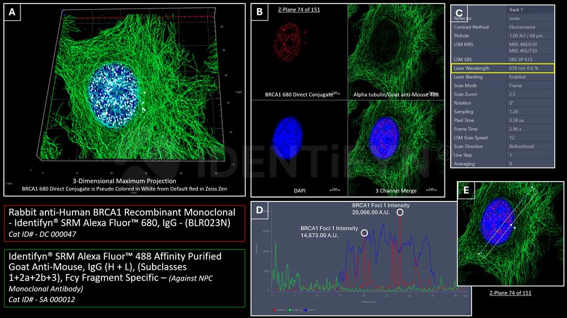Select the Alpha tubulin/Goat anti-Mouse 488 tile

[x=396, y=52]
